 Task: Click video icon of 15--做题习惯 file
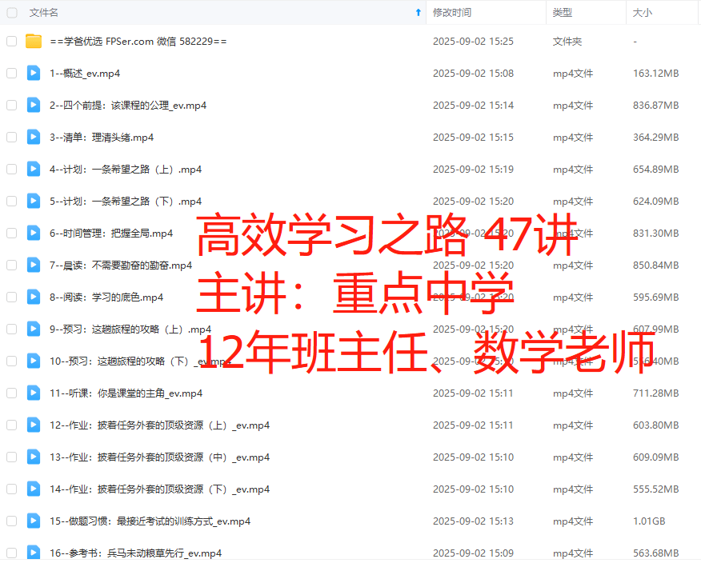[x=34, y=521]
